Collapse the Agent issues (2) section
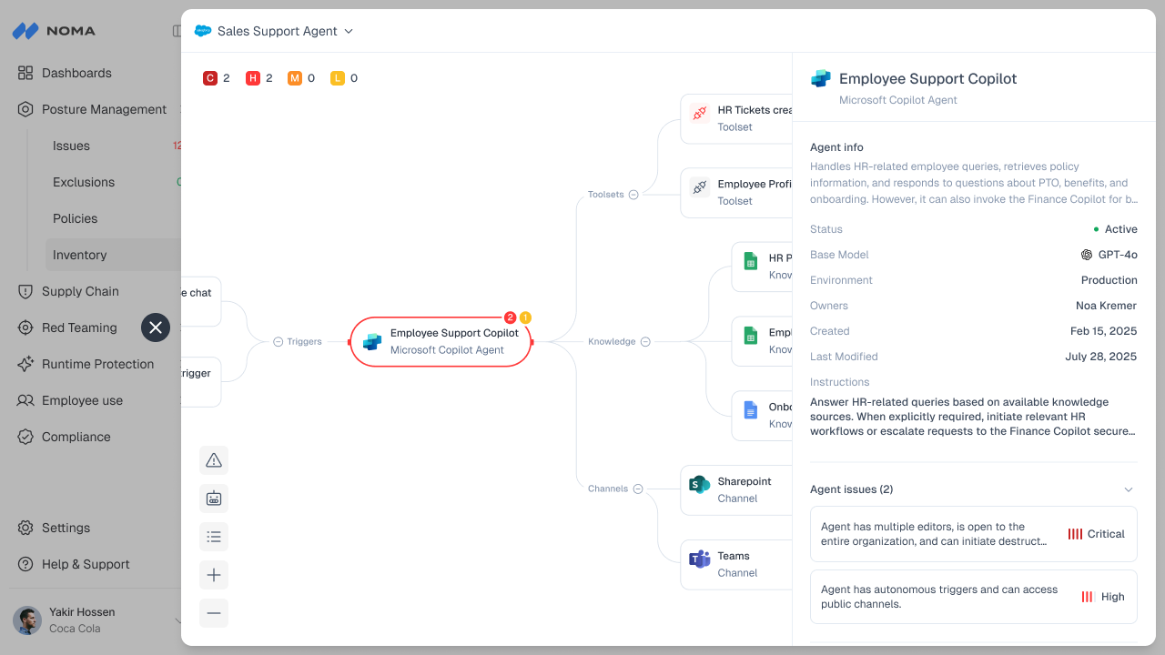Viewport: 1165px width, 655px height. (1130, 489)
